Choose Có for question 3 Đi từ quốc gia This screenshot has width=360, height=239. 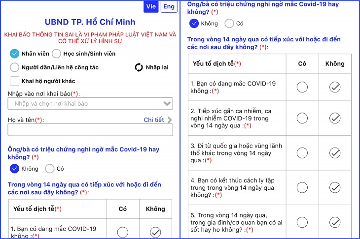(x=302, y=153)
